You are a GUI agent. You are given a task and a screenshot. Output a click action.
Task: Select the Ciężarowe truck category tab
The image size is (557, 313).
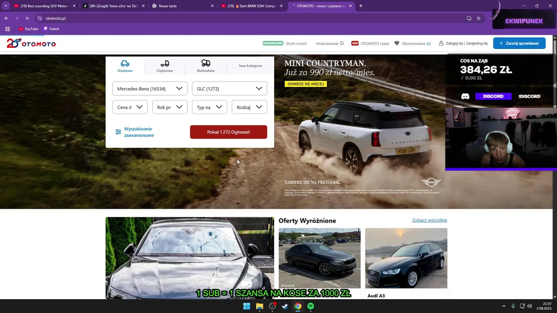pos(164,66)
